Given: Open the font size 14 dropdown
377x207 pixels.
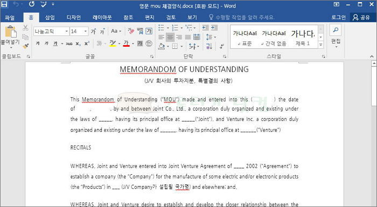Looking at the screenshot, I should [x=85, y=31].
